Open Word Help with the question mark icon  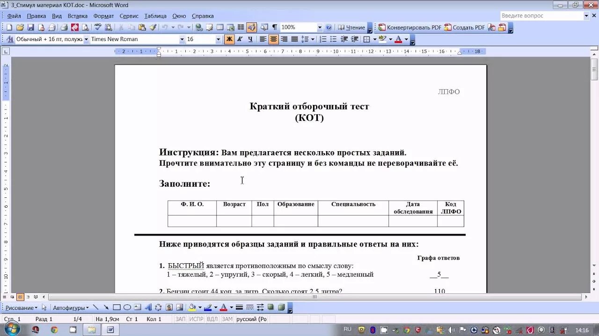click(x=329, y=28)
